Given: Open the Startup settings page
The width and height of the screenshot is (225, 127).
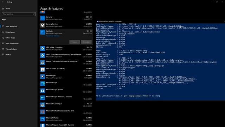Looking at the screenshot, I should coord(8,55).
